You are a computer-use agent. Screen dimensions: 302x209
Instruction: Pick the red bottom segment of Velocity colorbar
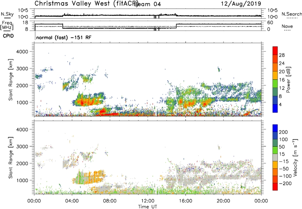pos(275,187)
